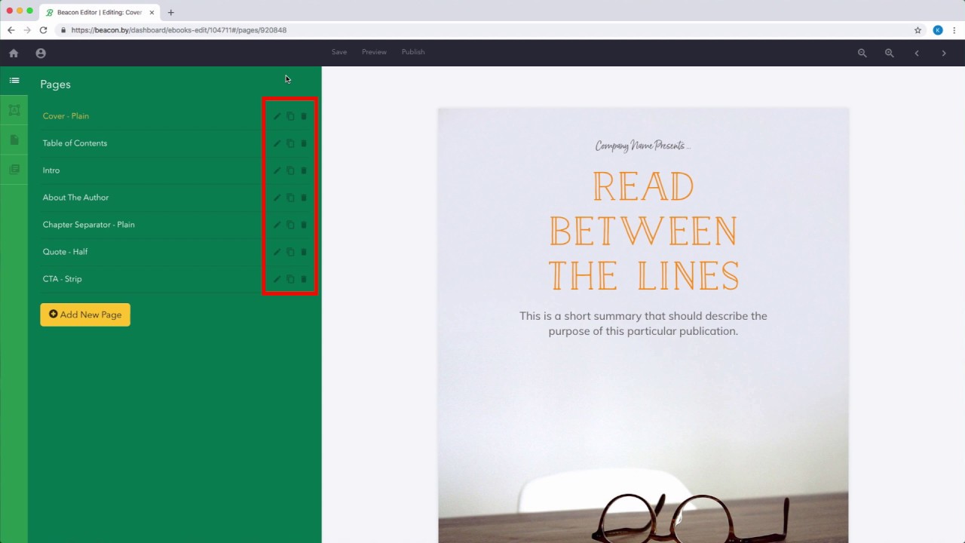Duplicate the Table of Contents page
The width and height of the screenshot is (965, 543).
click(290, 143)
